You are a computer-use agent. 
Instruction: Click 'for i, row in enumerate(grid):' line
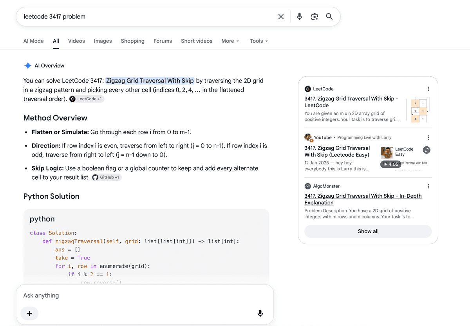point(103,266)
